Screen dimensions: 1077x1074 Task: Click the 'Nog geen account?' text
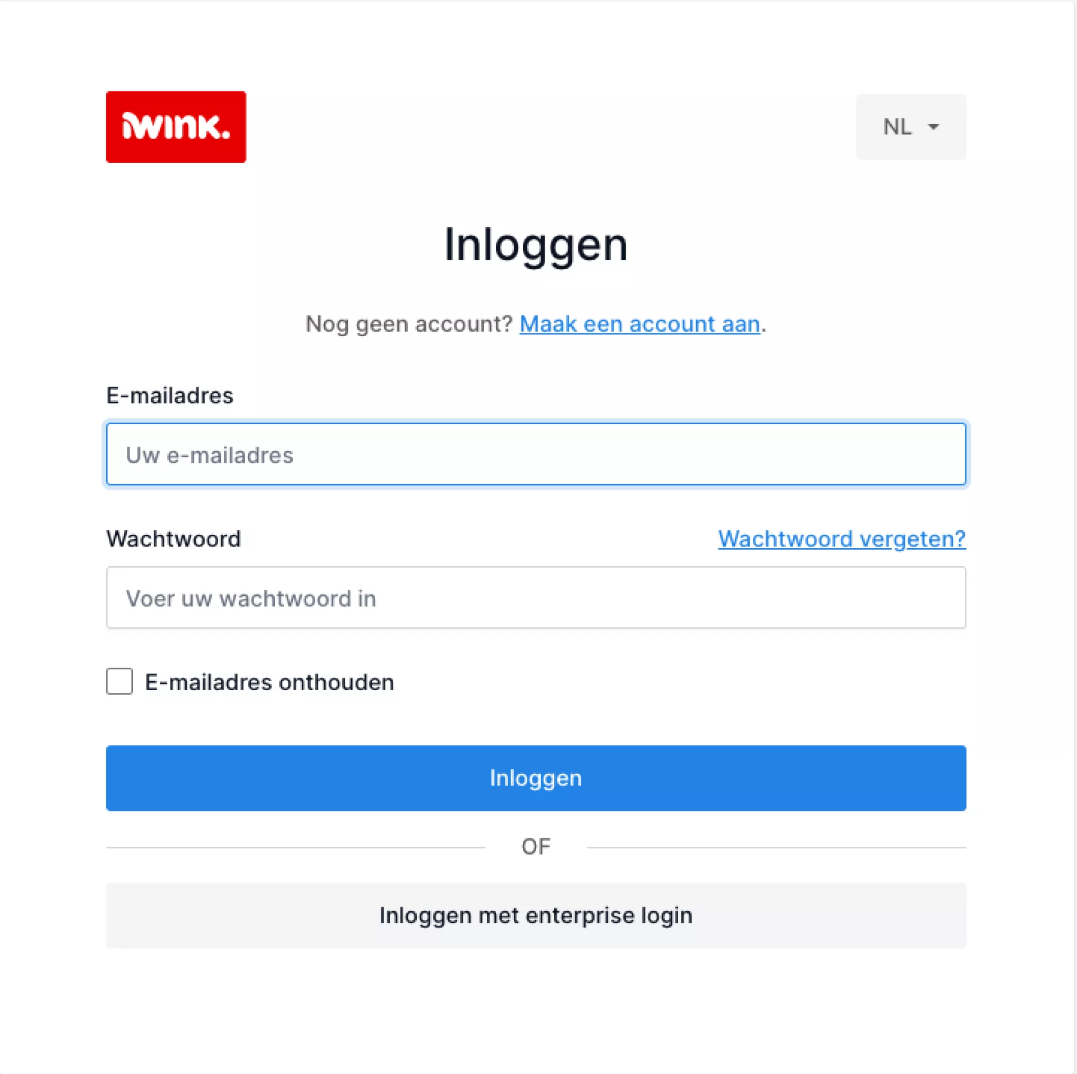pos(408,324)
